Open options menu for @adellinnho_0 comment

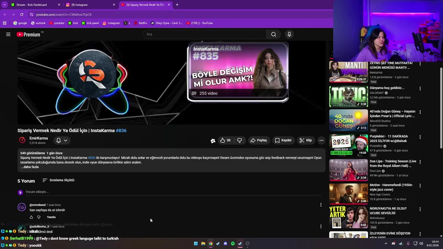point(321,227)
